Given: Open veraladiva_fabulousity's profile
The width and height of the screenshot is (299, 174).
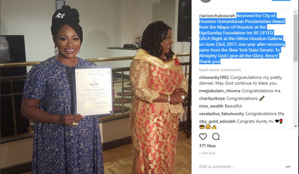Looking at the screenshot, I should [222, 114].
